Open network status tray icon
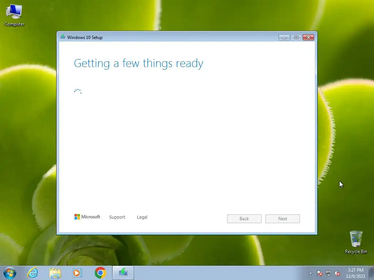Screen dimensions: 374x280 coord(328,273)
